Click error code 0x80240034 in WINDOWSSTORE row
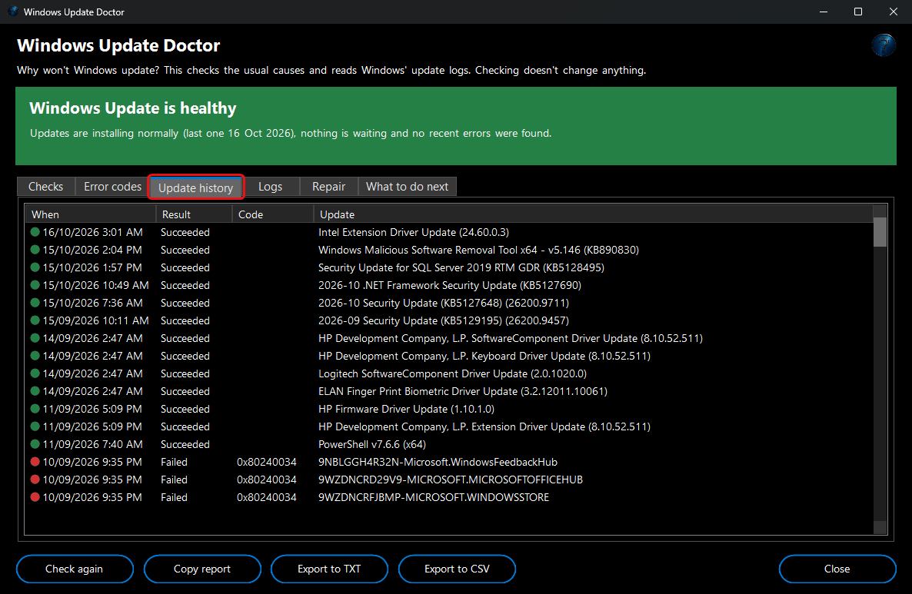Screen dimensions: 912x594 [266, 497]
